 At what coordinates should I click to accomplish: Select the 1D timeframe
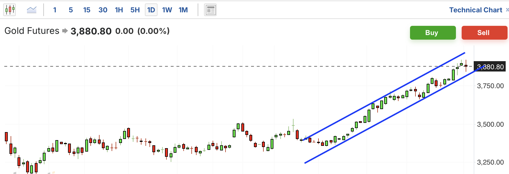pos(151,10)
